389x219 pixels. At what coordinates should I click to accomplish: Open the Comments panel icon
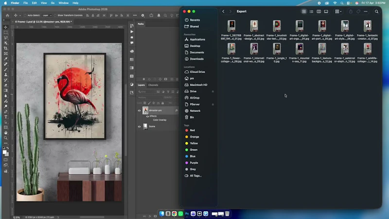(x=132, y=43)
